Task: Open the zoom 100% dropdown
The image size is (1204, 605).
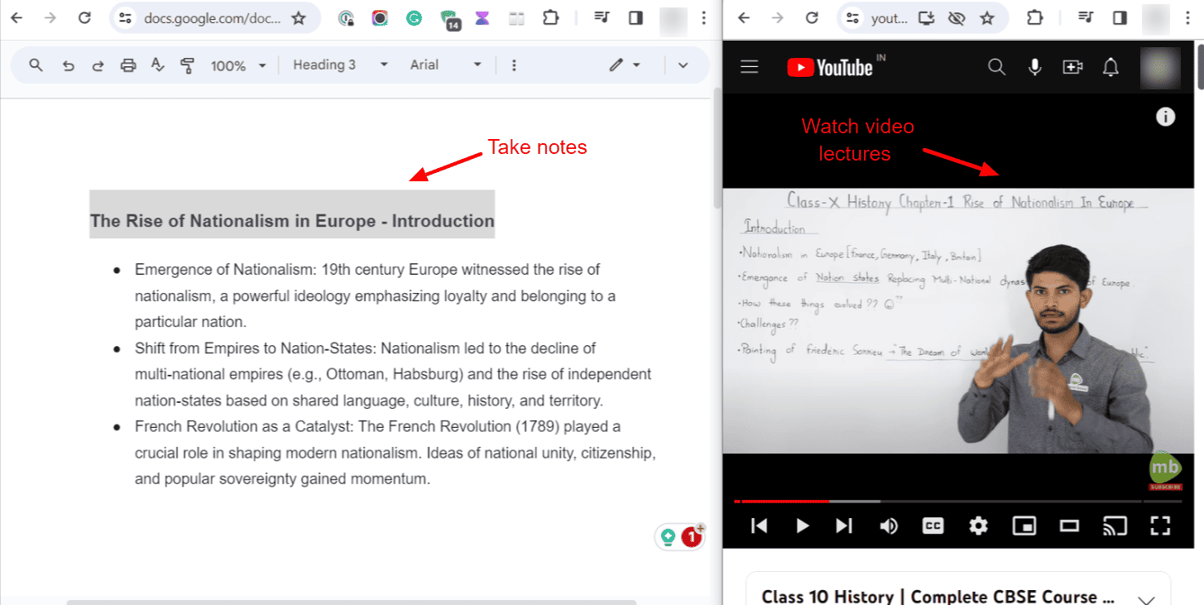Action: (238, 65)
